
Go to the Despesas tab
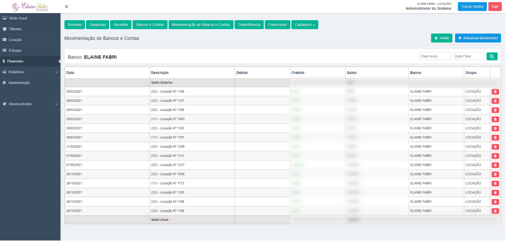click(x=97, y=25)
